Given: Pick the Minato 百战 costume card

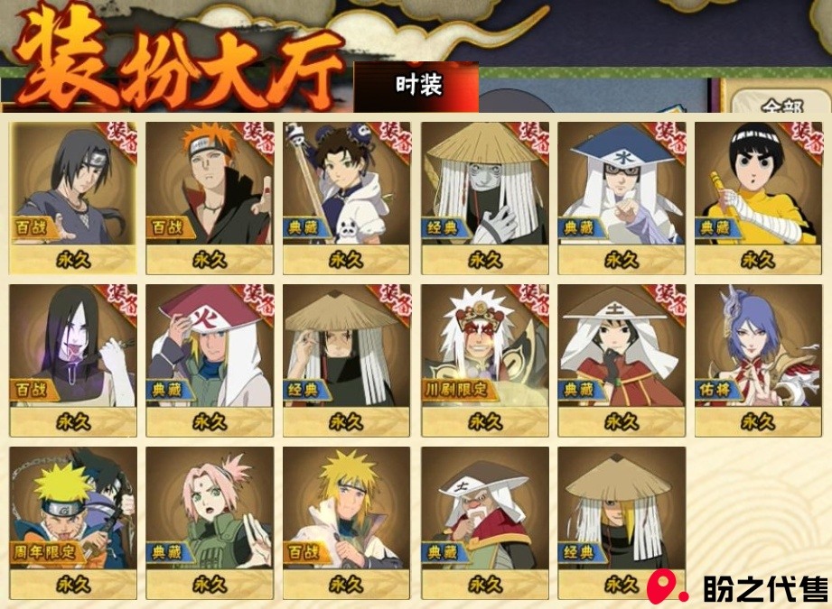Looking at the screenshot, I should coord(347,523).
